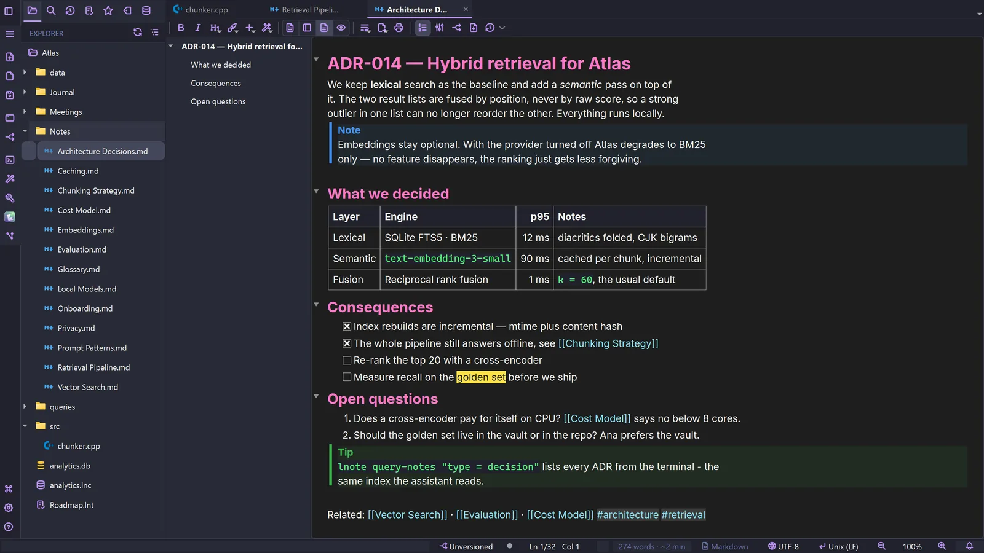Zoom in using the status bar magnifier
This screenshot has height=553, width=984.
pos(942,546)
